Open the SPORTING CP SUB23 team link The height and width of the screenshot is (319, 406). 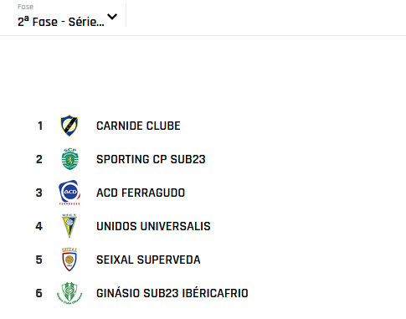pos(151,159)
